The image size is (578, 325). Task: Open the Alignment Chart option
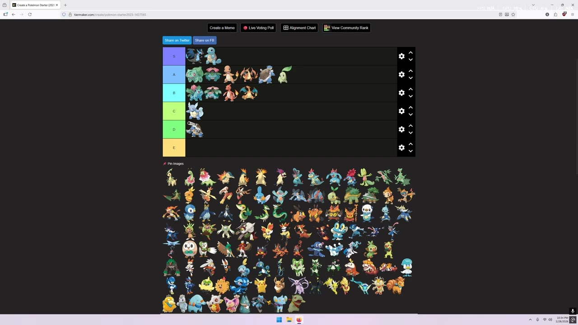point(299,28)
